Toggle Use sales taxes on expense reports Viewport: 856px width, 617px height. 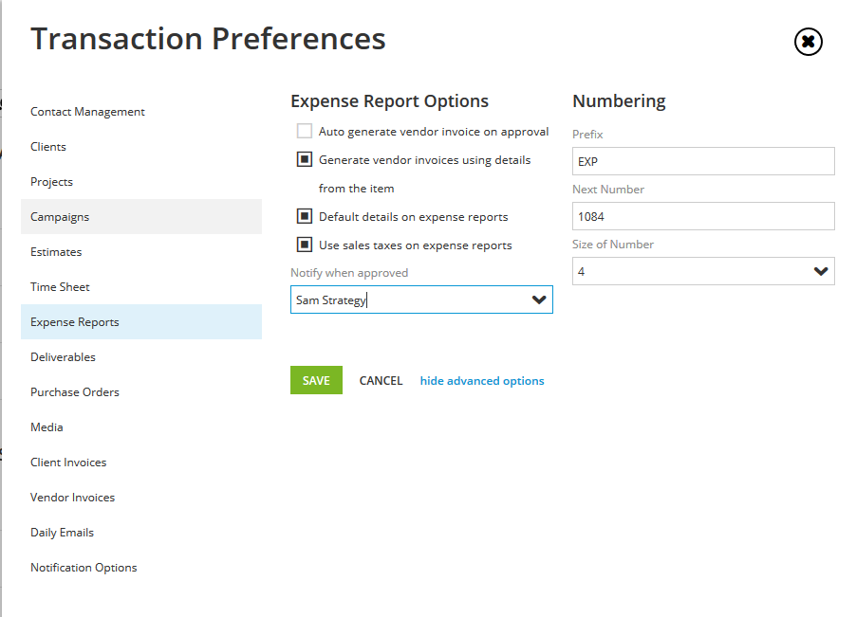[304, 245]
